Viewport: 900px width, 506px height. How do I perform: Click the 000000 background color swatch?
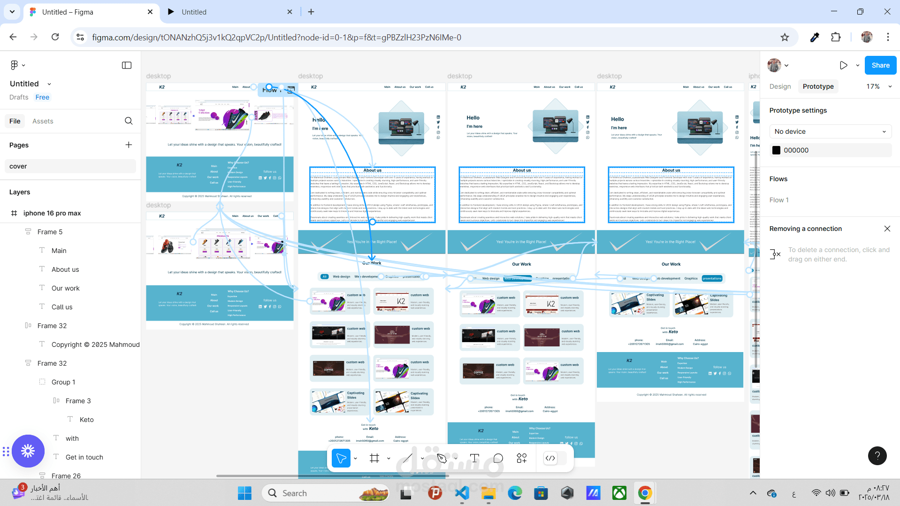(x=777, y=150)
